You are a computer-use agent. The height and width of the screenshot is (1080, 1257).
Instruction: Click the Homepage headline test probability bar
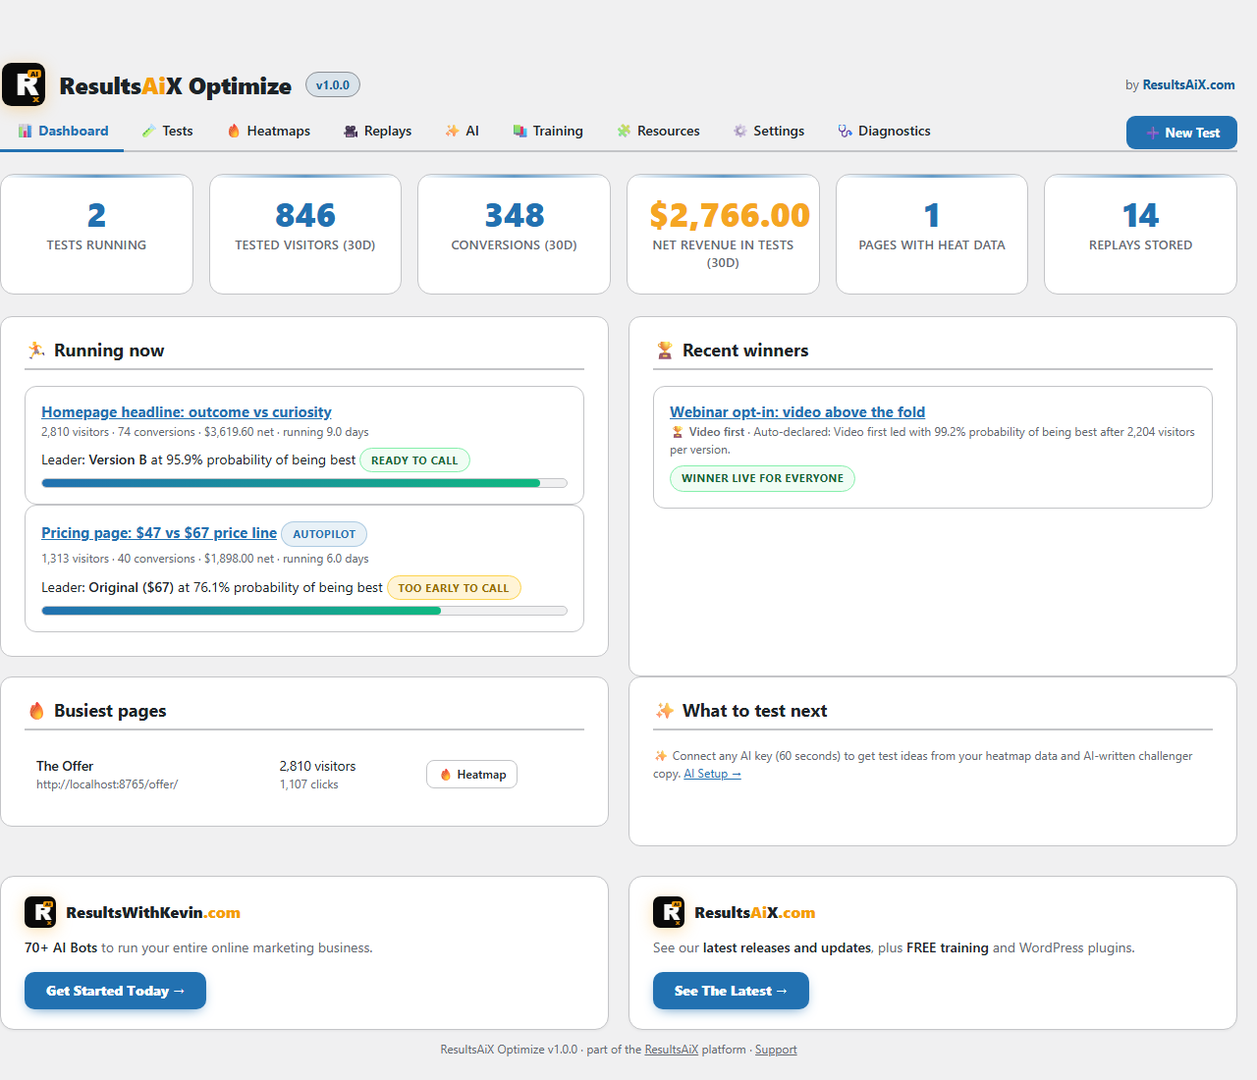(304, 483)
